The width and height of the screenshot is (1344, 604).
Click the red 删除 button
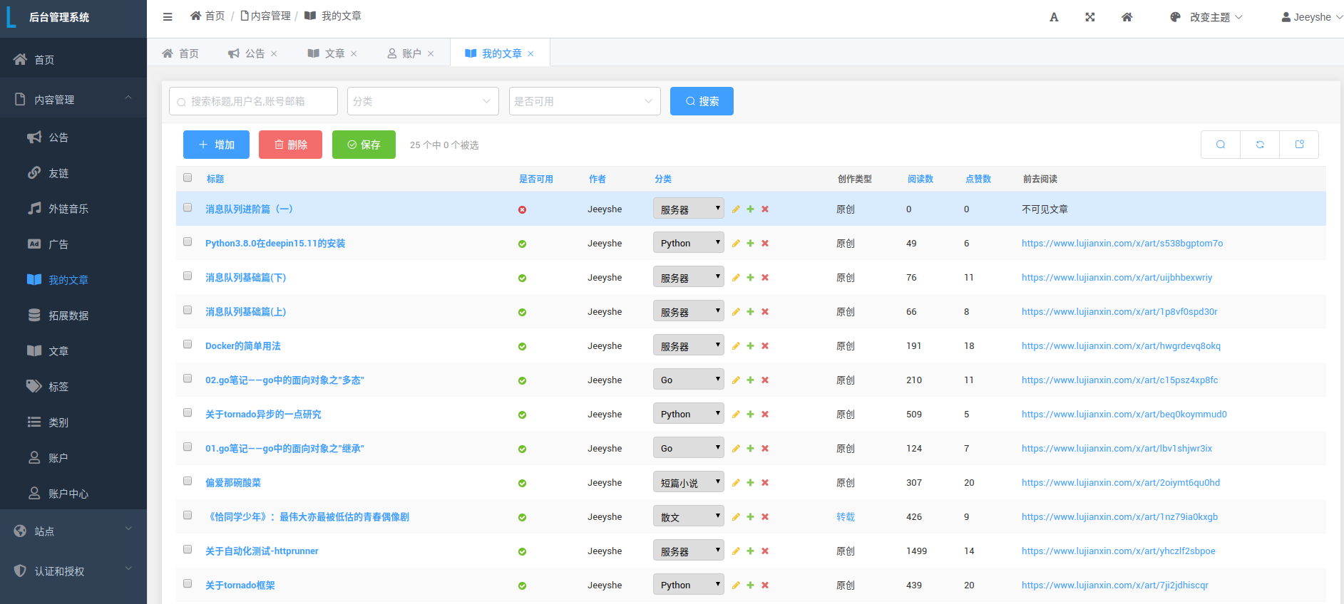coord(290,145)
